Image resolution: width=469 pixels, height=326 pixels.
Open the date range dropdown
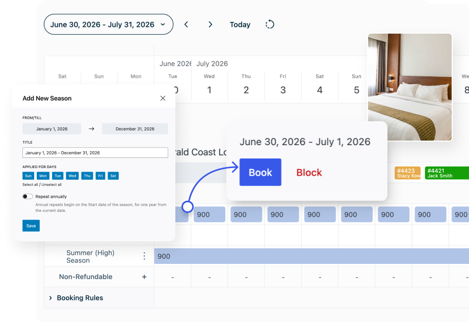[x=108, y=24]
